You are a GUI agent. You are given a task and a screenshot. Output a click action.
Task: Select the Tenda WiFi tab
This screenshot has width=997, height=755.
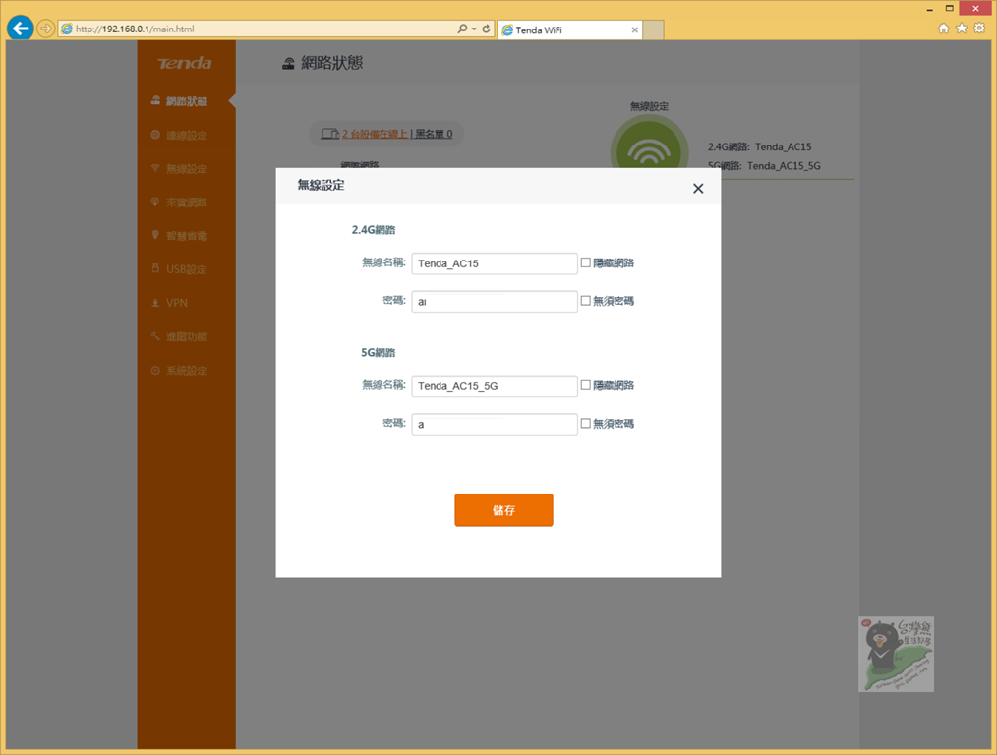(569, 29)
